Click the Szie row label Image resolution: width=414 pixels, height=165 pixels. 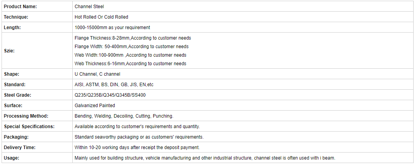pos(9,50)
